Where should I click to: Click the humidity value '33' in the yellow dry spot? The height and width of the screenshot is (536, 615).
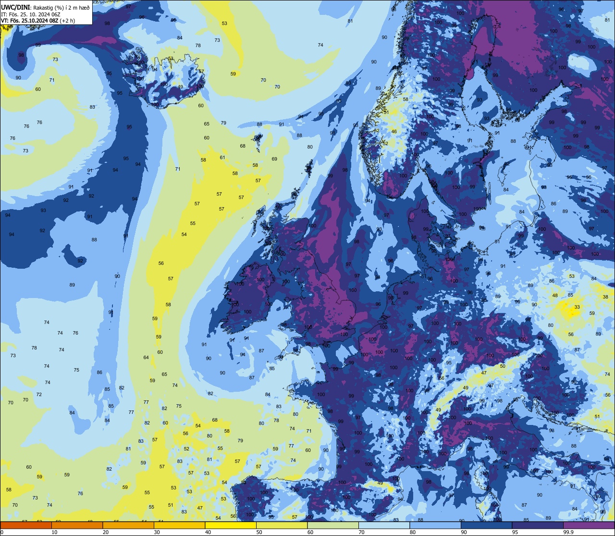(x=577, y=307)
